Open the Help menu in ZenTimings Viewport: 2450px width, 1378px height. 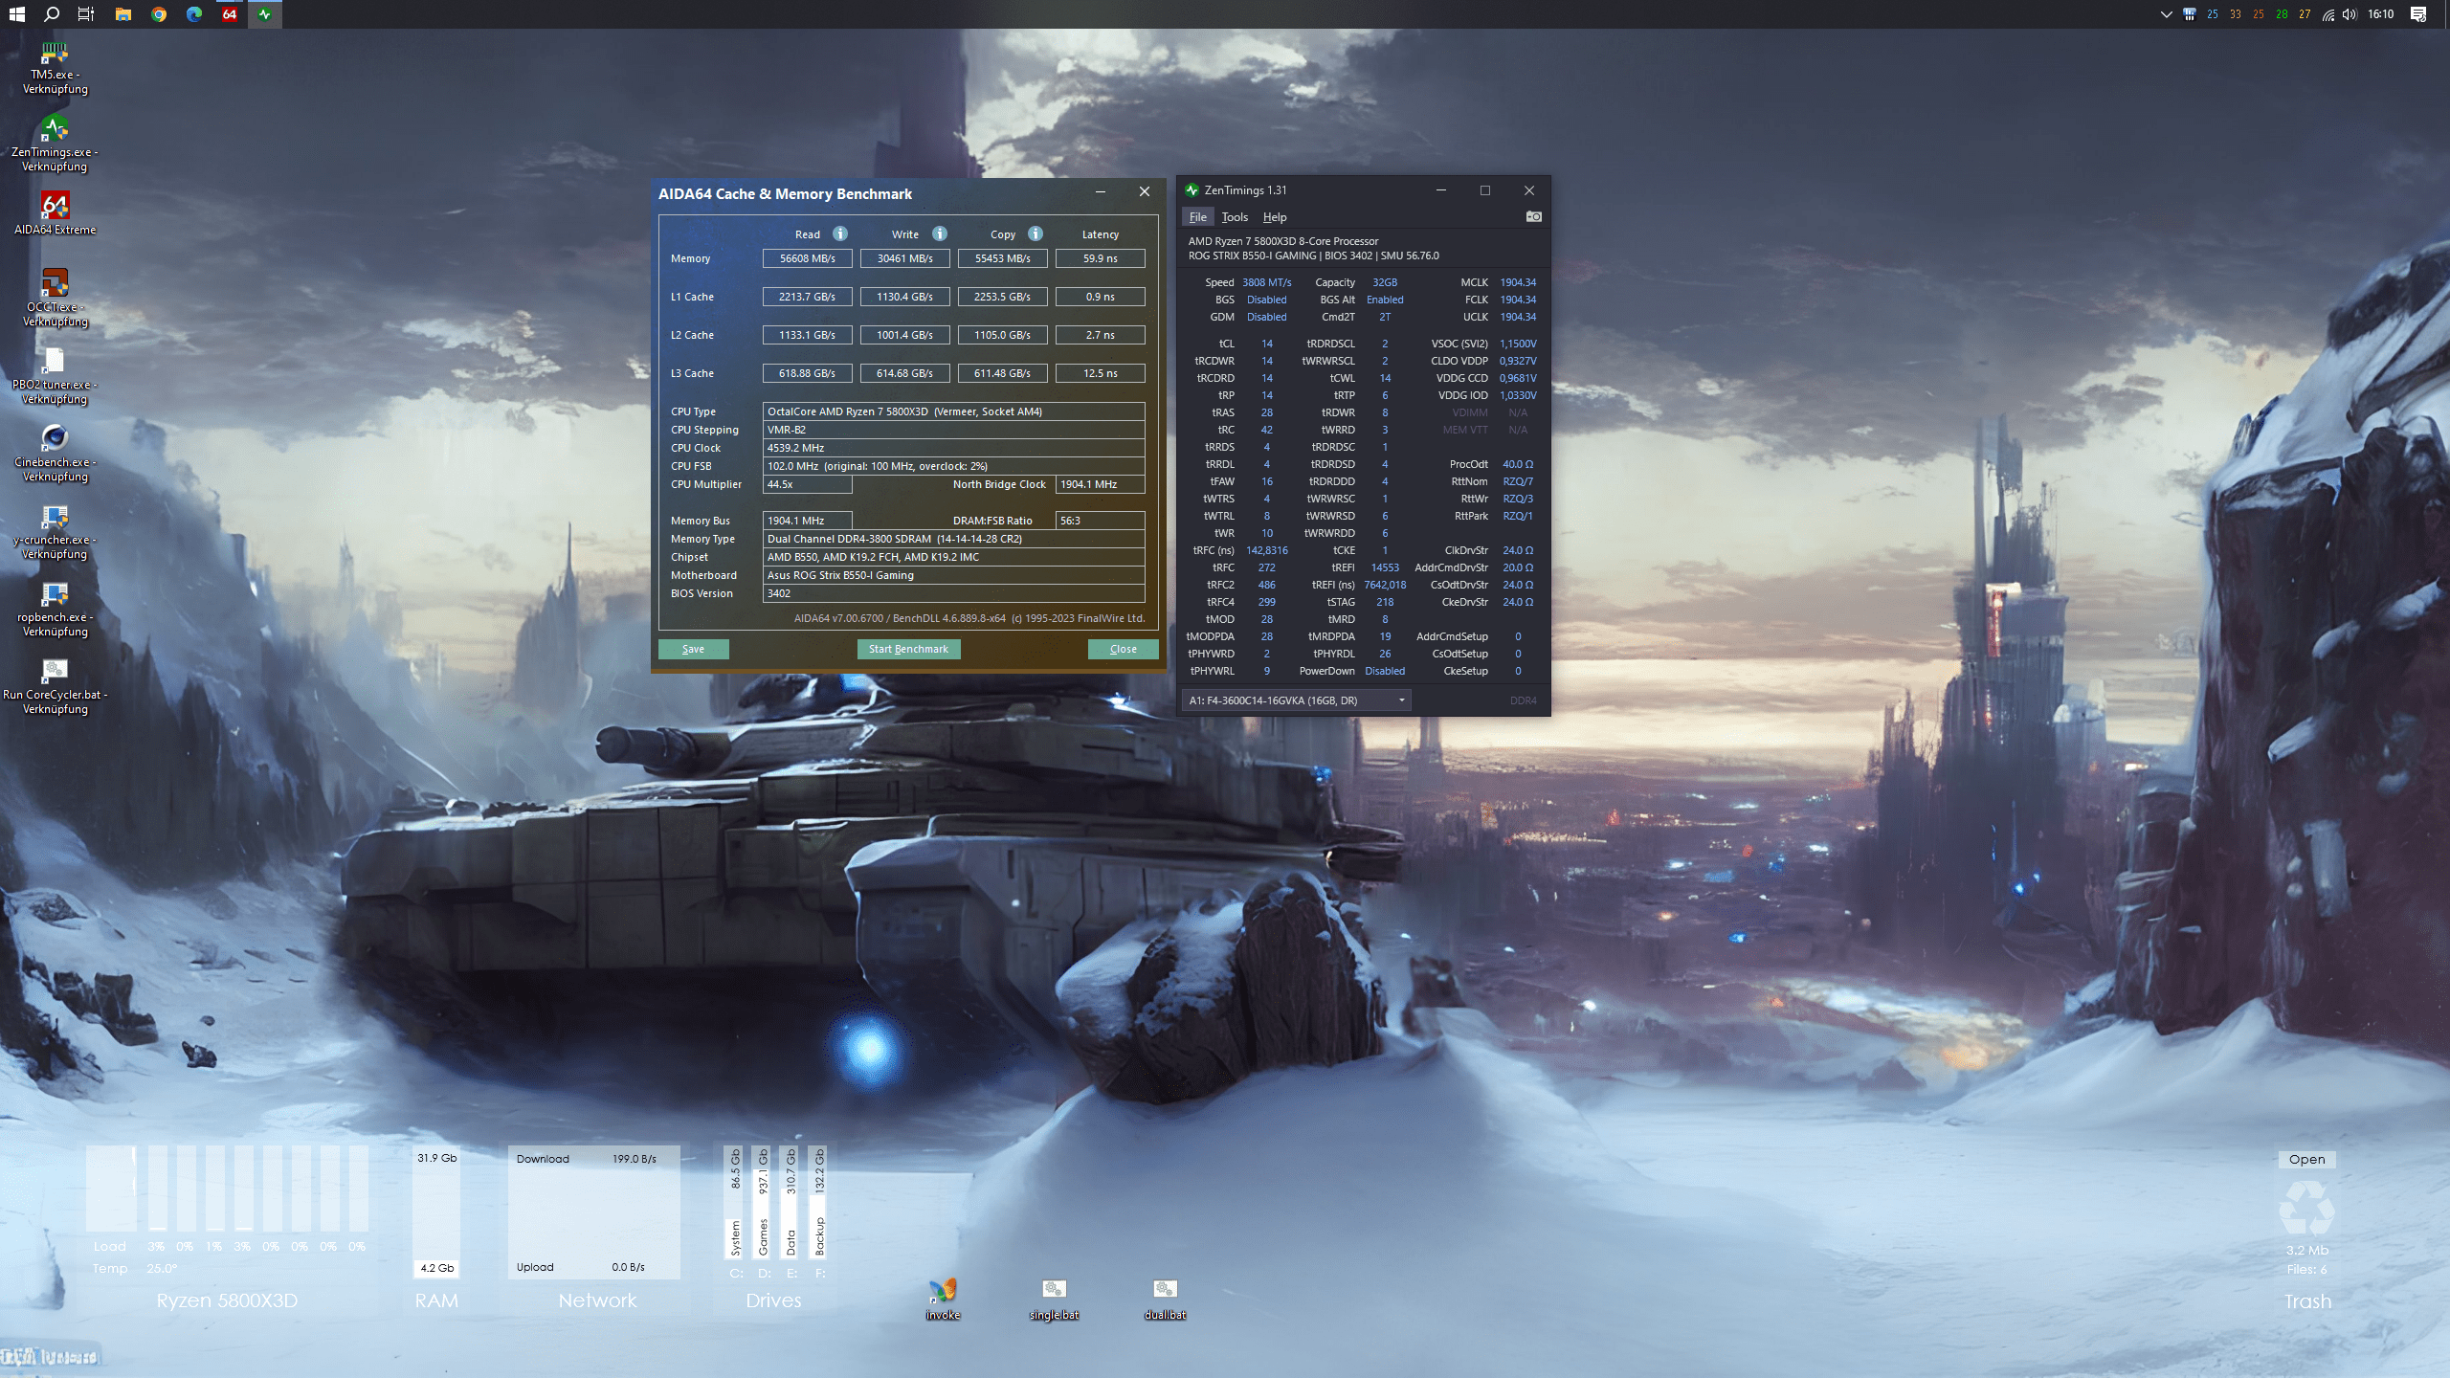1274,217
